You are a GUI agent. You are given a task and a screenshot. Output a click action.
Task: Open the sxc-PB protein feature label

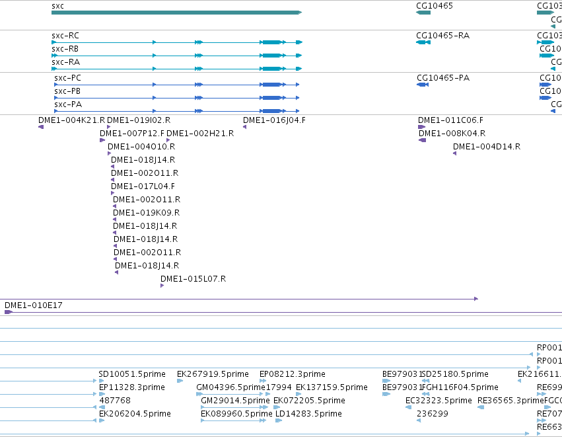click(67, 91)
